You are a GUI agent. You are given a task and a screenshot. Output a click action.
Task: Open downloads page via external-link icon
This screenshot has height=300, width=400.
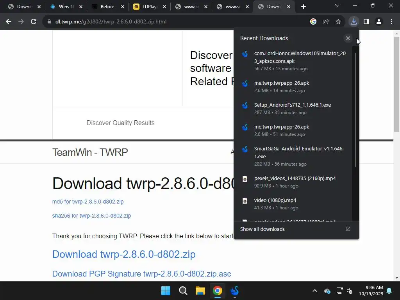[x=348, y=229]
